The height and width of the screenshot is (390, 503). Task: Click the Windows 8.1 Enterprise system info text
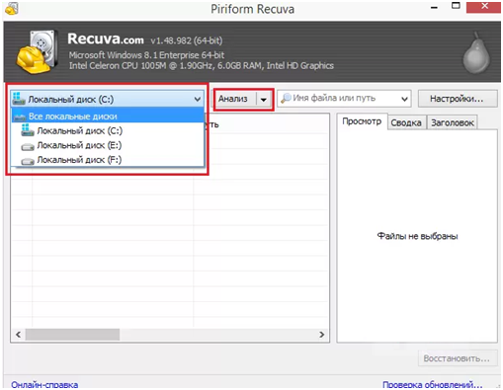tap(146, 55)
